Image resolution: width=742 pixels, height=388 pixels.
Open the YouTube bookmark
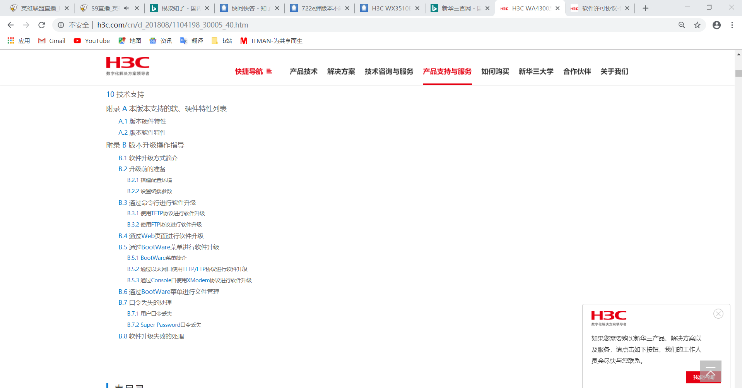[92, 41]
